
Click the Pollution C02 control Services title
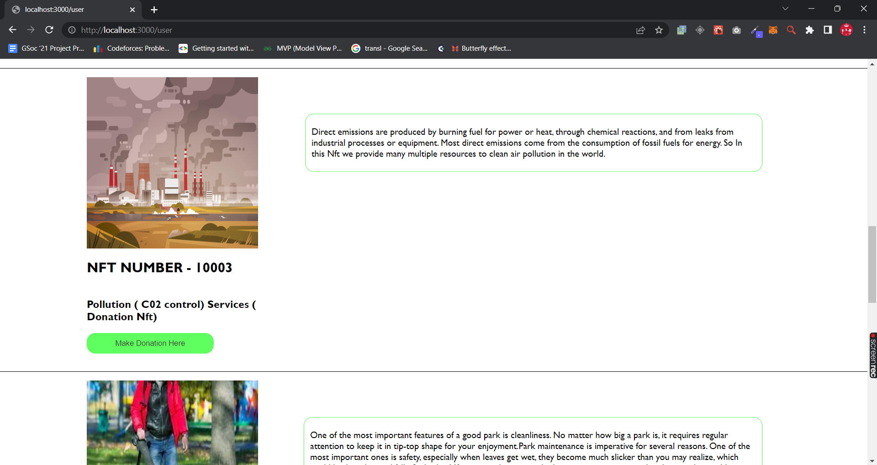point(172,311)
